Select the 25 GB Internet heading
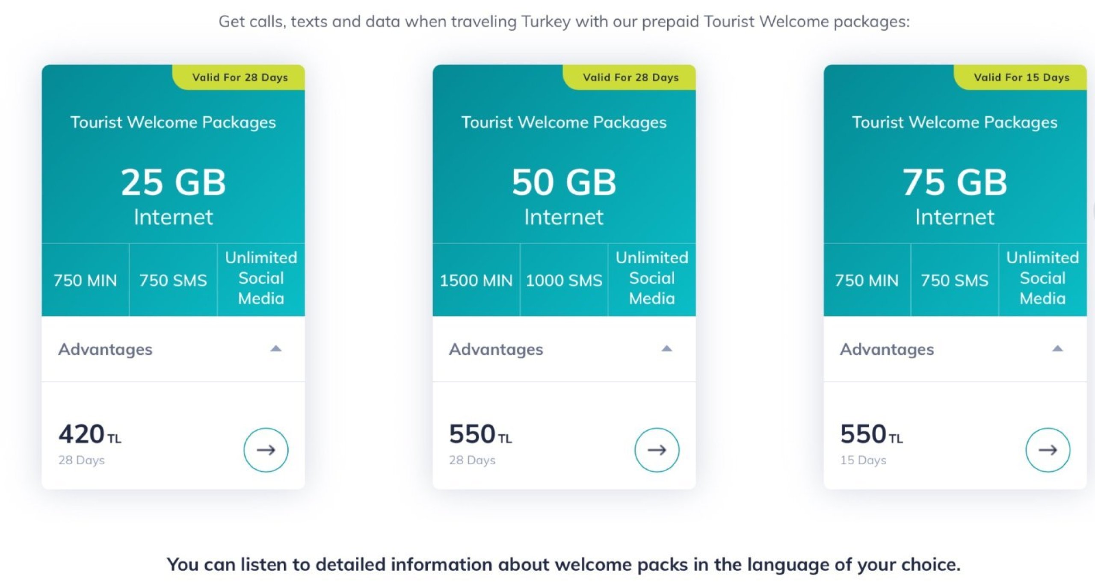 tap(173, 182)
